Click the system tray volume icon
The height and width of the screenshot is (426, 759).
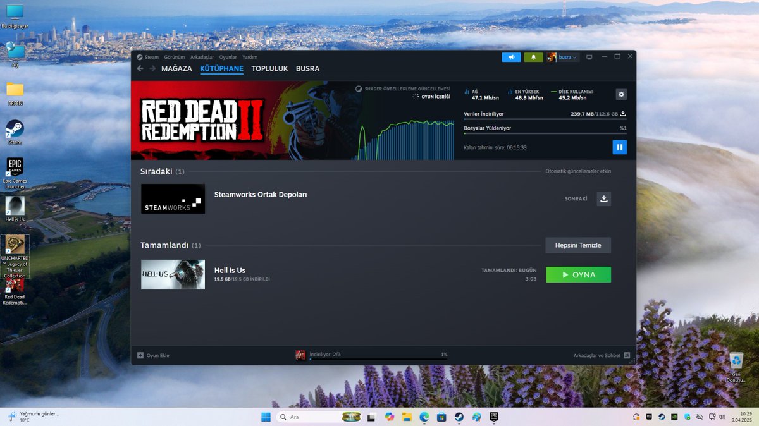click(x=722, y=417)
